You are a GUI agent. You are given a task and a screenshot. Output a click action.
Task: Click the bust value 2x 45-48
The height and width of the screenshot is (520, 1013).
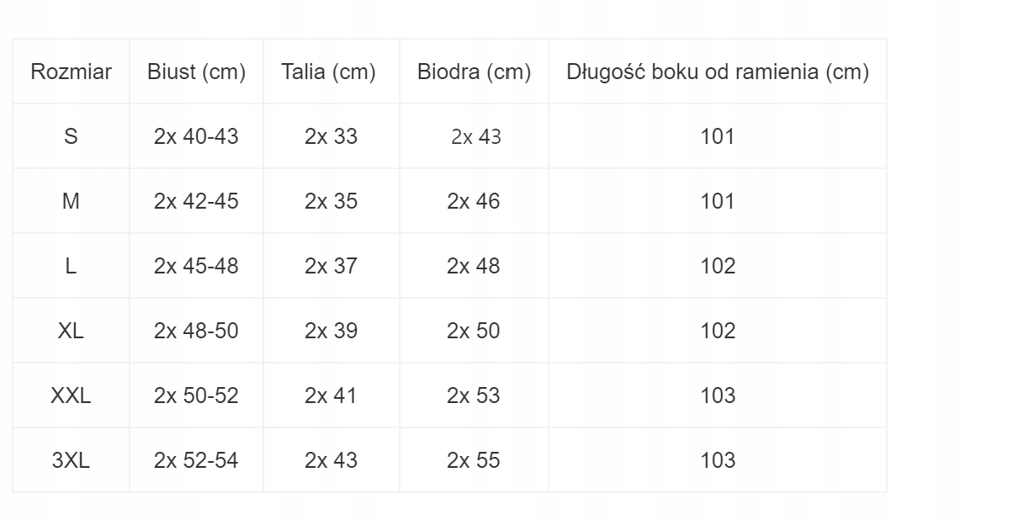click(x=196, y=266)
